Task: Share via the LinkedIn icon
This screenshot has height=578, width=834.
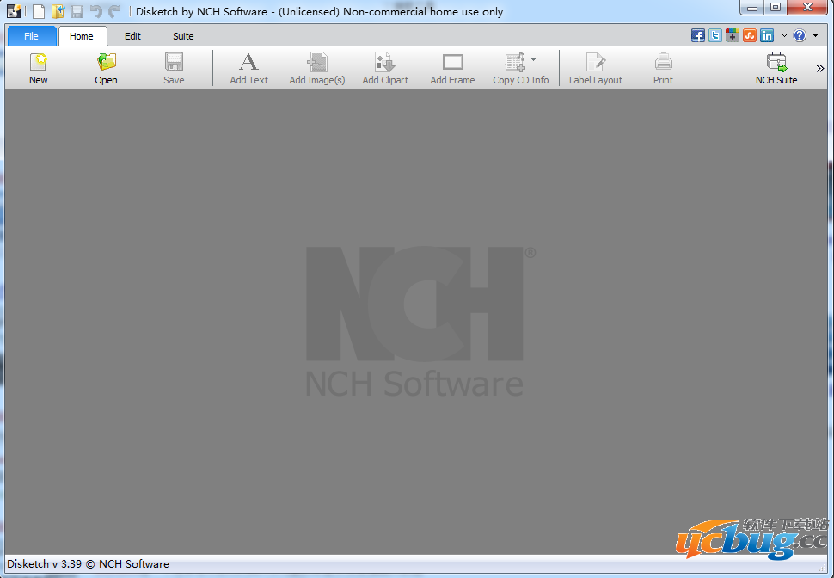Action: 767,35
